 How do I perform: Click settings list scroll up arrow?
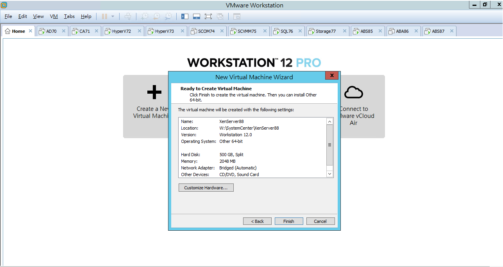point(330,121)
